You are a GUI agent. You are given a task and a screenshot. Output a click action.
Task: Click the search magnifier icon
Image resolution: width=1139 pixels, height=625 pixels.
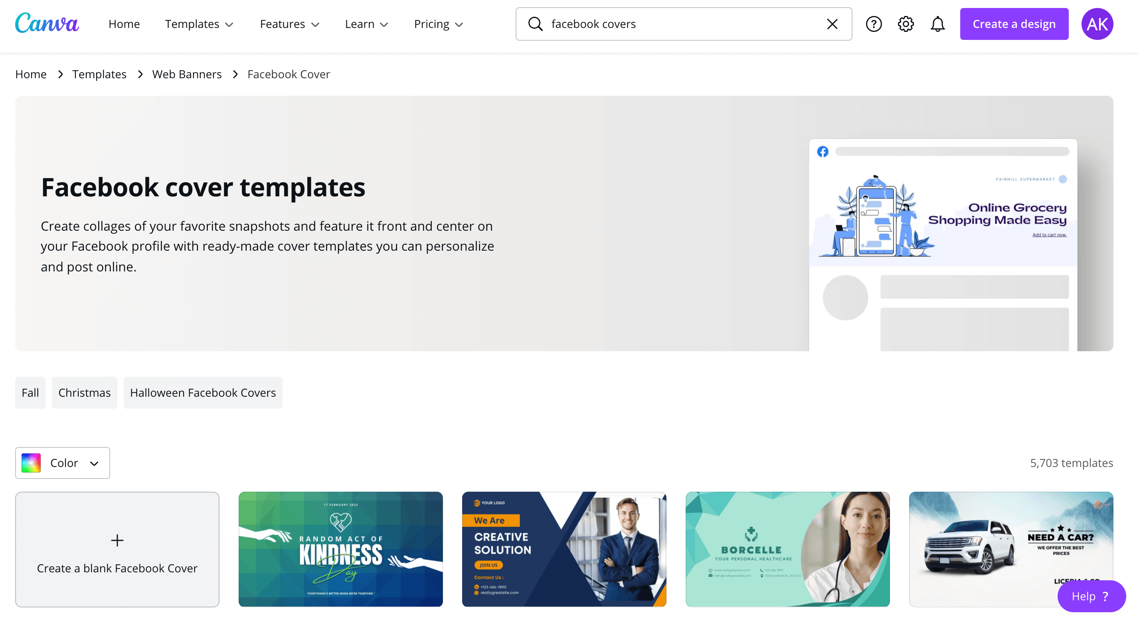click(x=535, y=24)
